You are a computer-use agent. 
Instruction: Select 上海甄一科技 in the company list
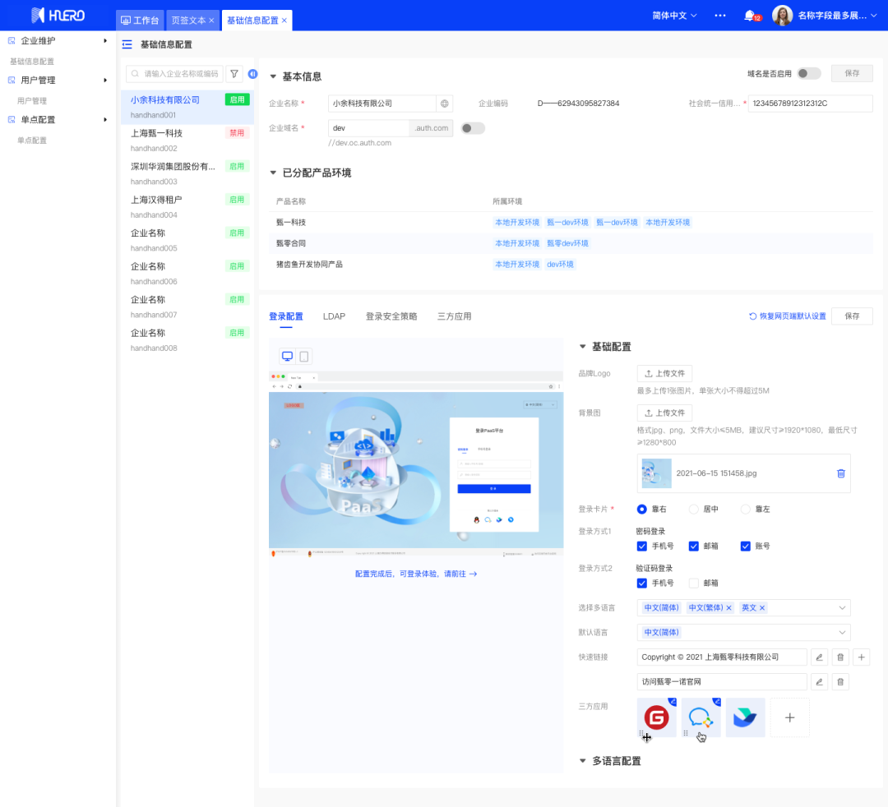[x=157, y=133]
